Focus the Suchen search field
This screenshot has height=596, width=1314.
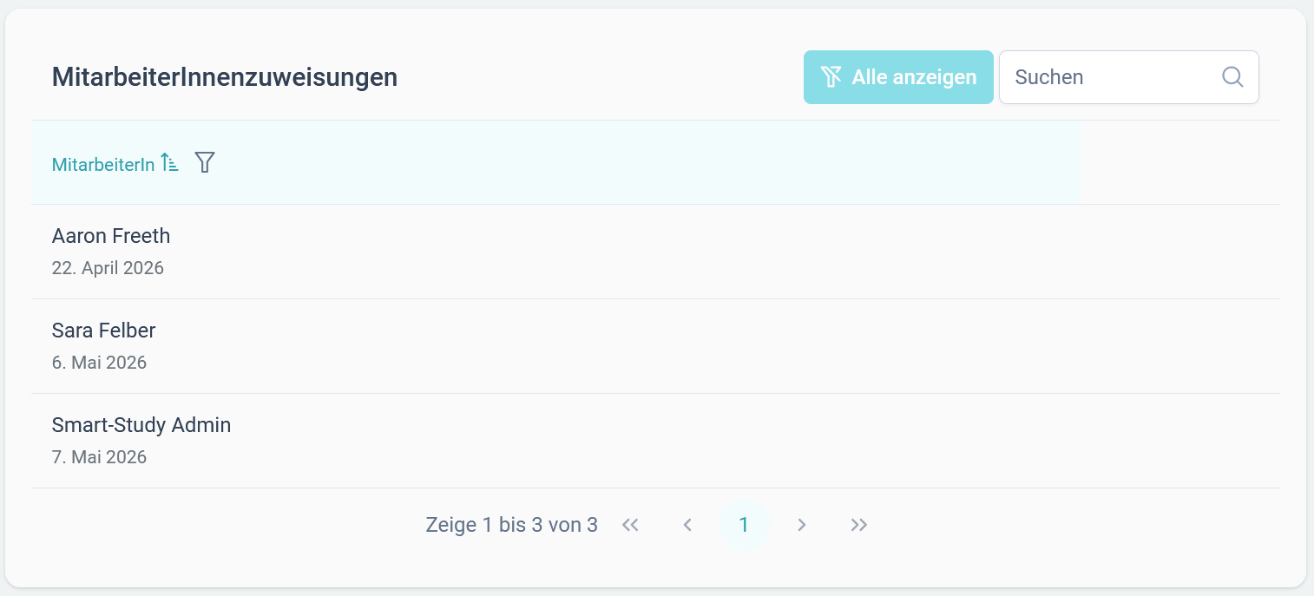(1128, 77)
